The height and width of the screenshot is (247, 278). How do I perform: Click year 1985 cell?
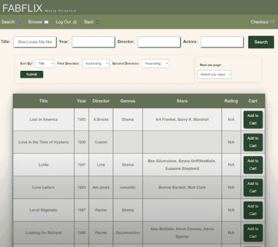[82, 120]
